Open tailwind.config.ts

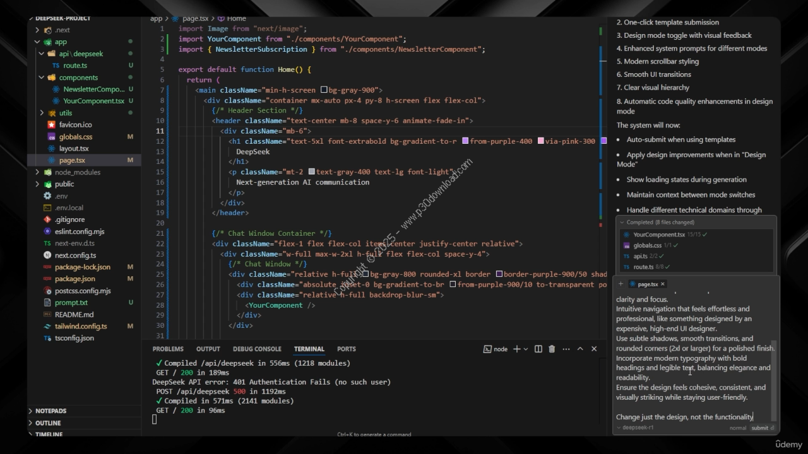81,326
